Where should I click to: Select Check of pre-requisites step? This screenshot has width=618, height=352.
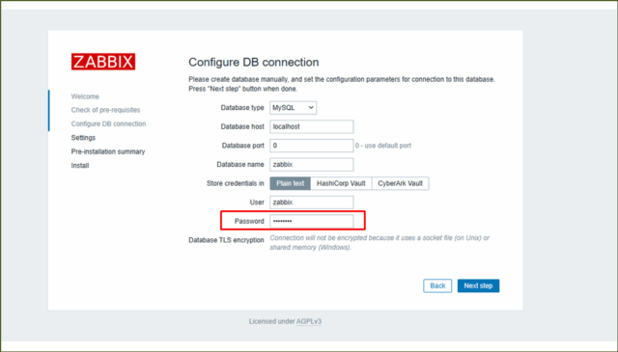(x=105, y=110)
